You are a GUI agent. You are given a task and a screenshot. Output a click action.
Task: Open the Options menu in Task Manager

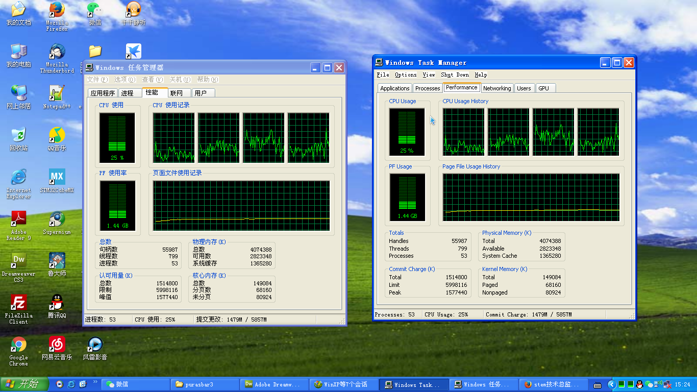click(x=406, y=75)
